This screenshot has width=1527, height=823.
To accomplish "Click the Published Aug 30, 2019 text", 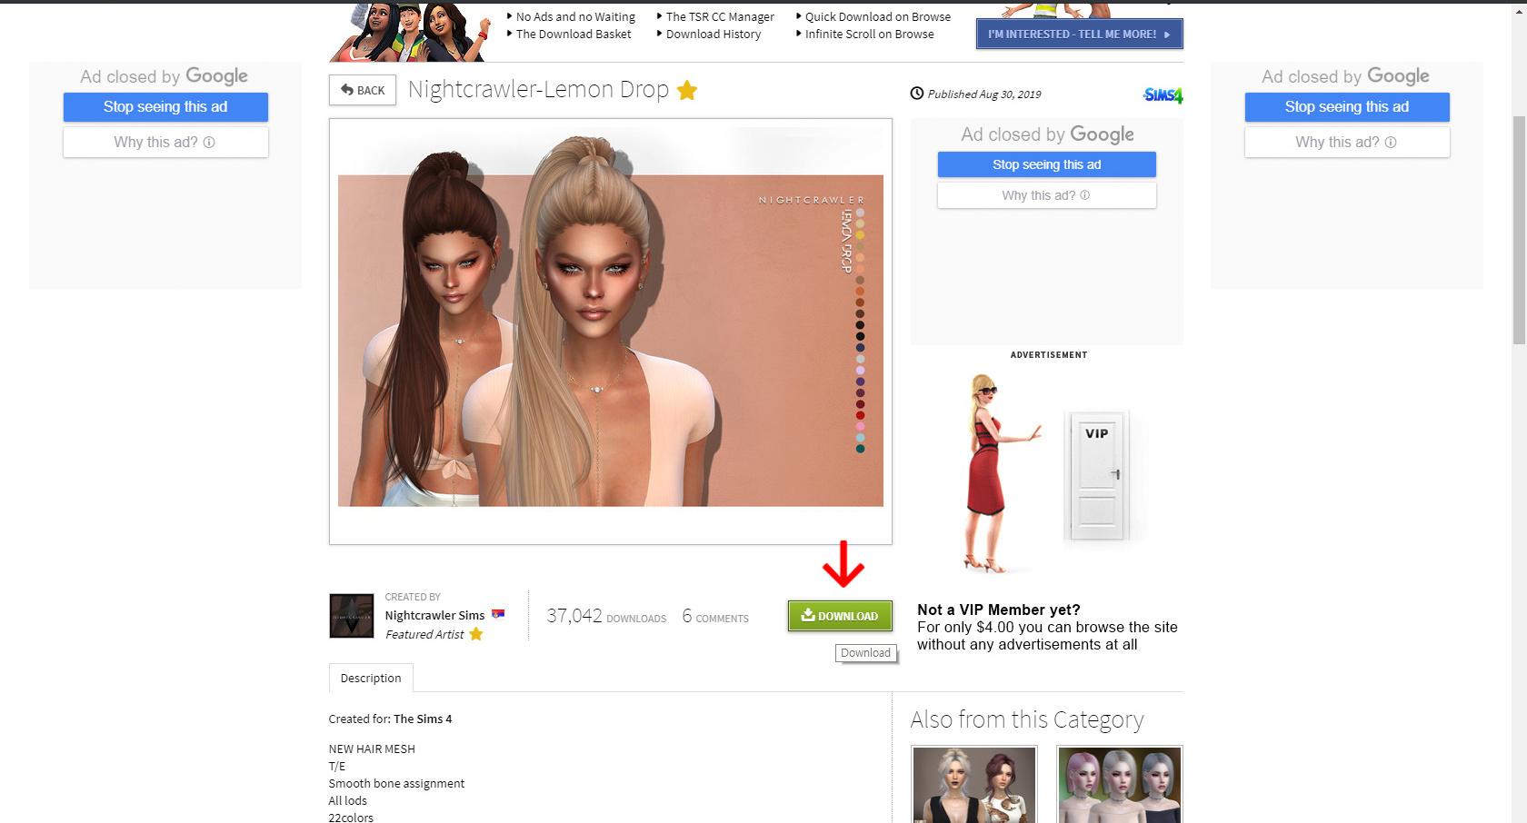I will [x=984, y=94].
